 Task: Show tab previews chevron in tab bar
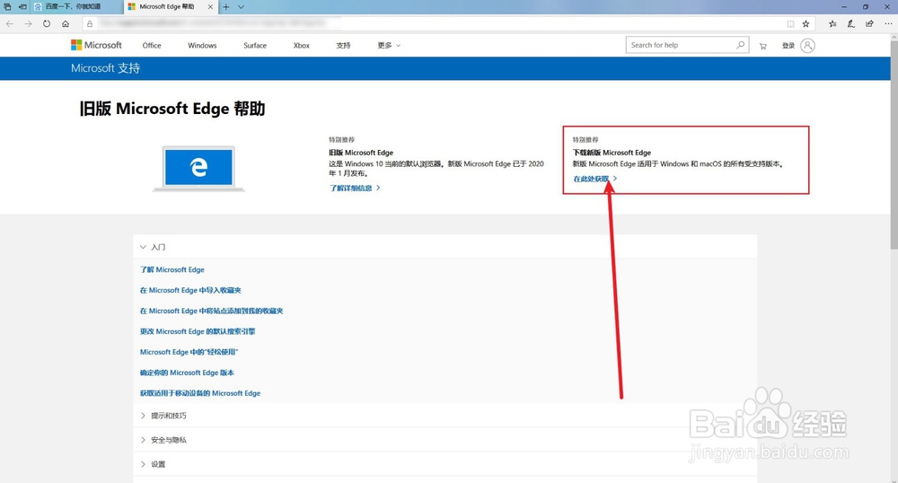(241, 7)
